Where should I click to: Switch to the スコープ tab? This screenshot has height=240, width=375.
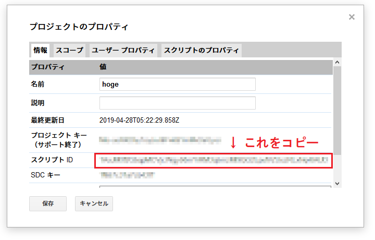pyautogui.click(x=69, y=50)
